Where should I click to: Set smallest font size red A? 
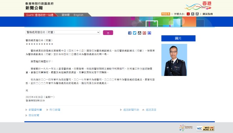click(188, 14)
